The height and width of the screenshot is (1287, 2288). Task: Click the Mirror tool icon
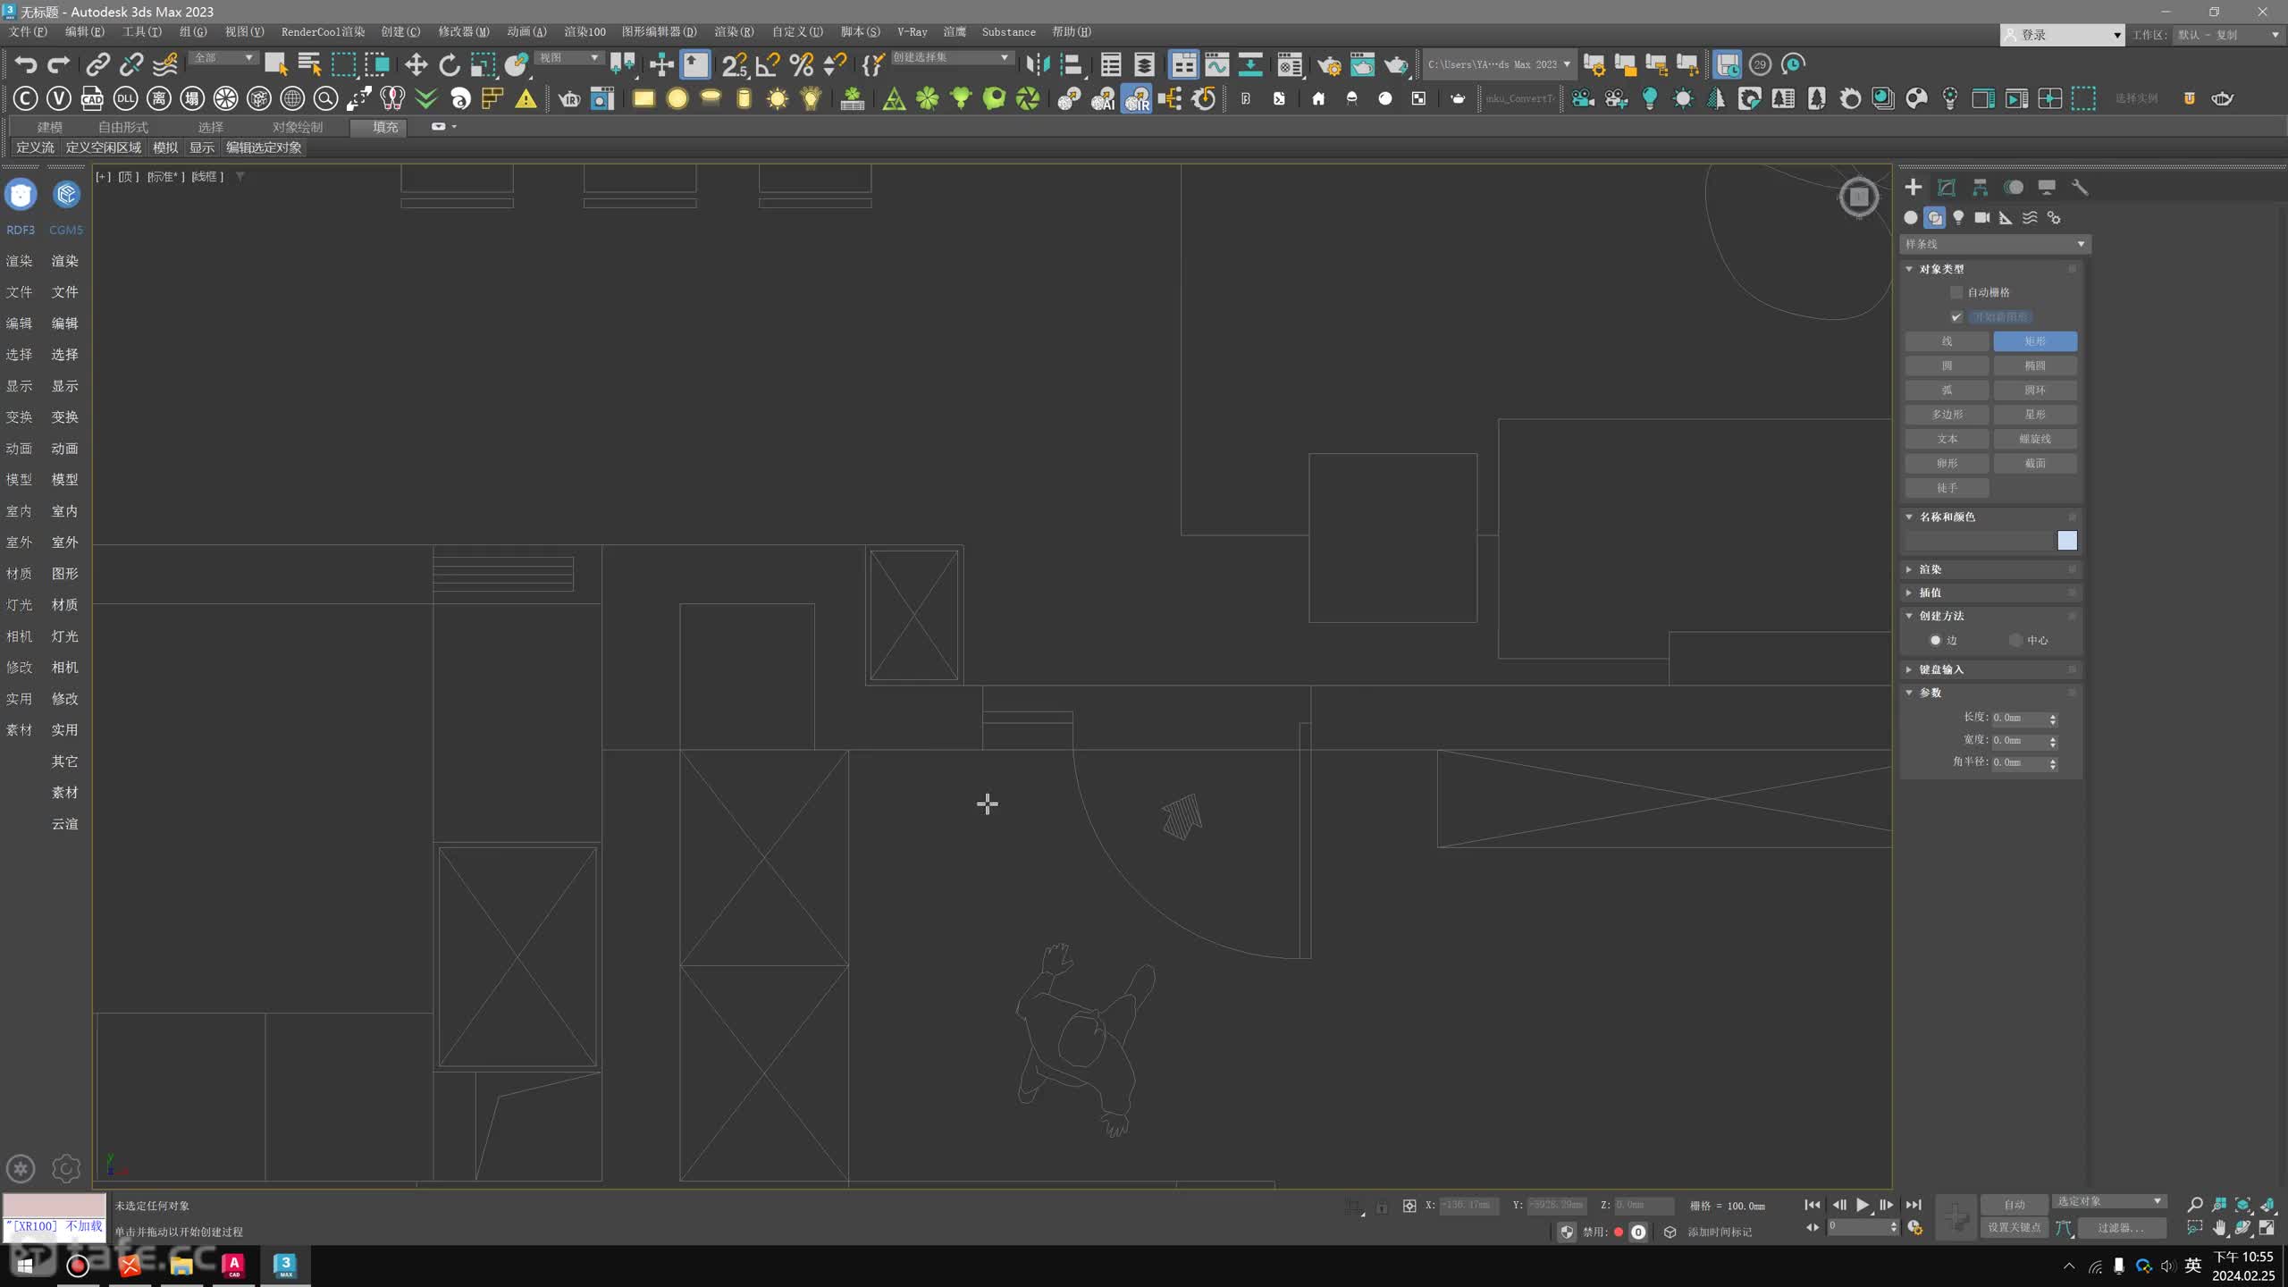[x=1038, y=64]
